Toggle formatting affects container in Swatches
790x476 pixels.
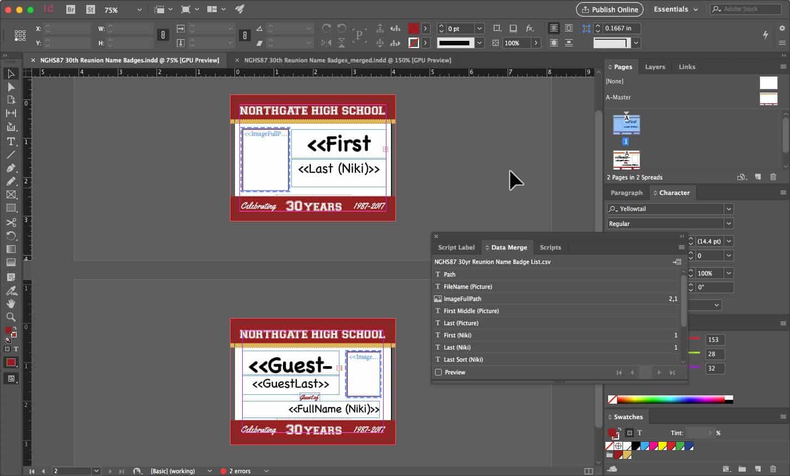630,433
